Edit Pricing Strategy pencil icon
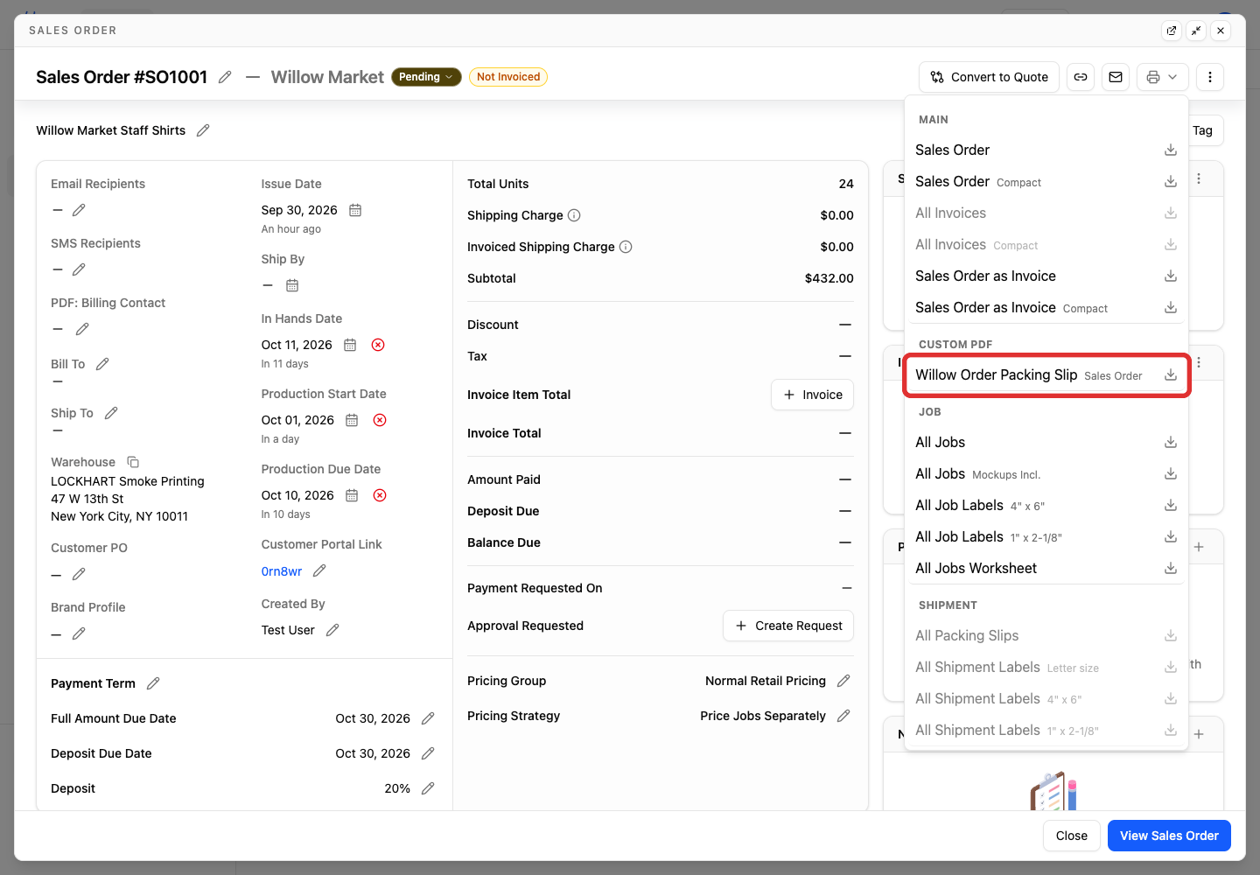Viewport: 1260px width, 875px height. (843, 716)
